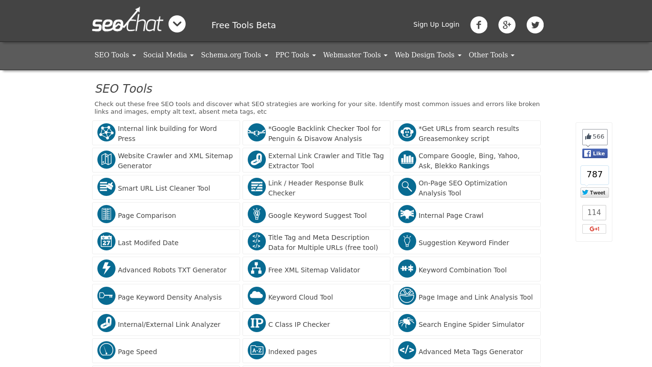The height and width of the screenshot is (367, 652).
Task: Click the Link / Header Response Bulk Checker icon
Action: [x=257, y=187]
